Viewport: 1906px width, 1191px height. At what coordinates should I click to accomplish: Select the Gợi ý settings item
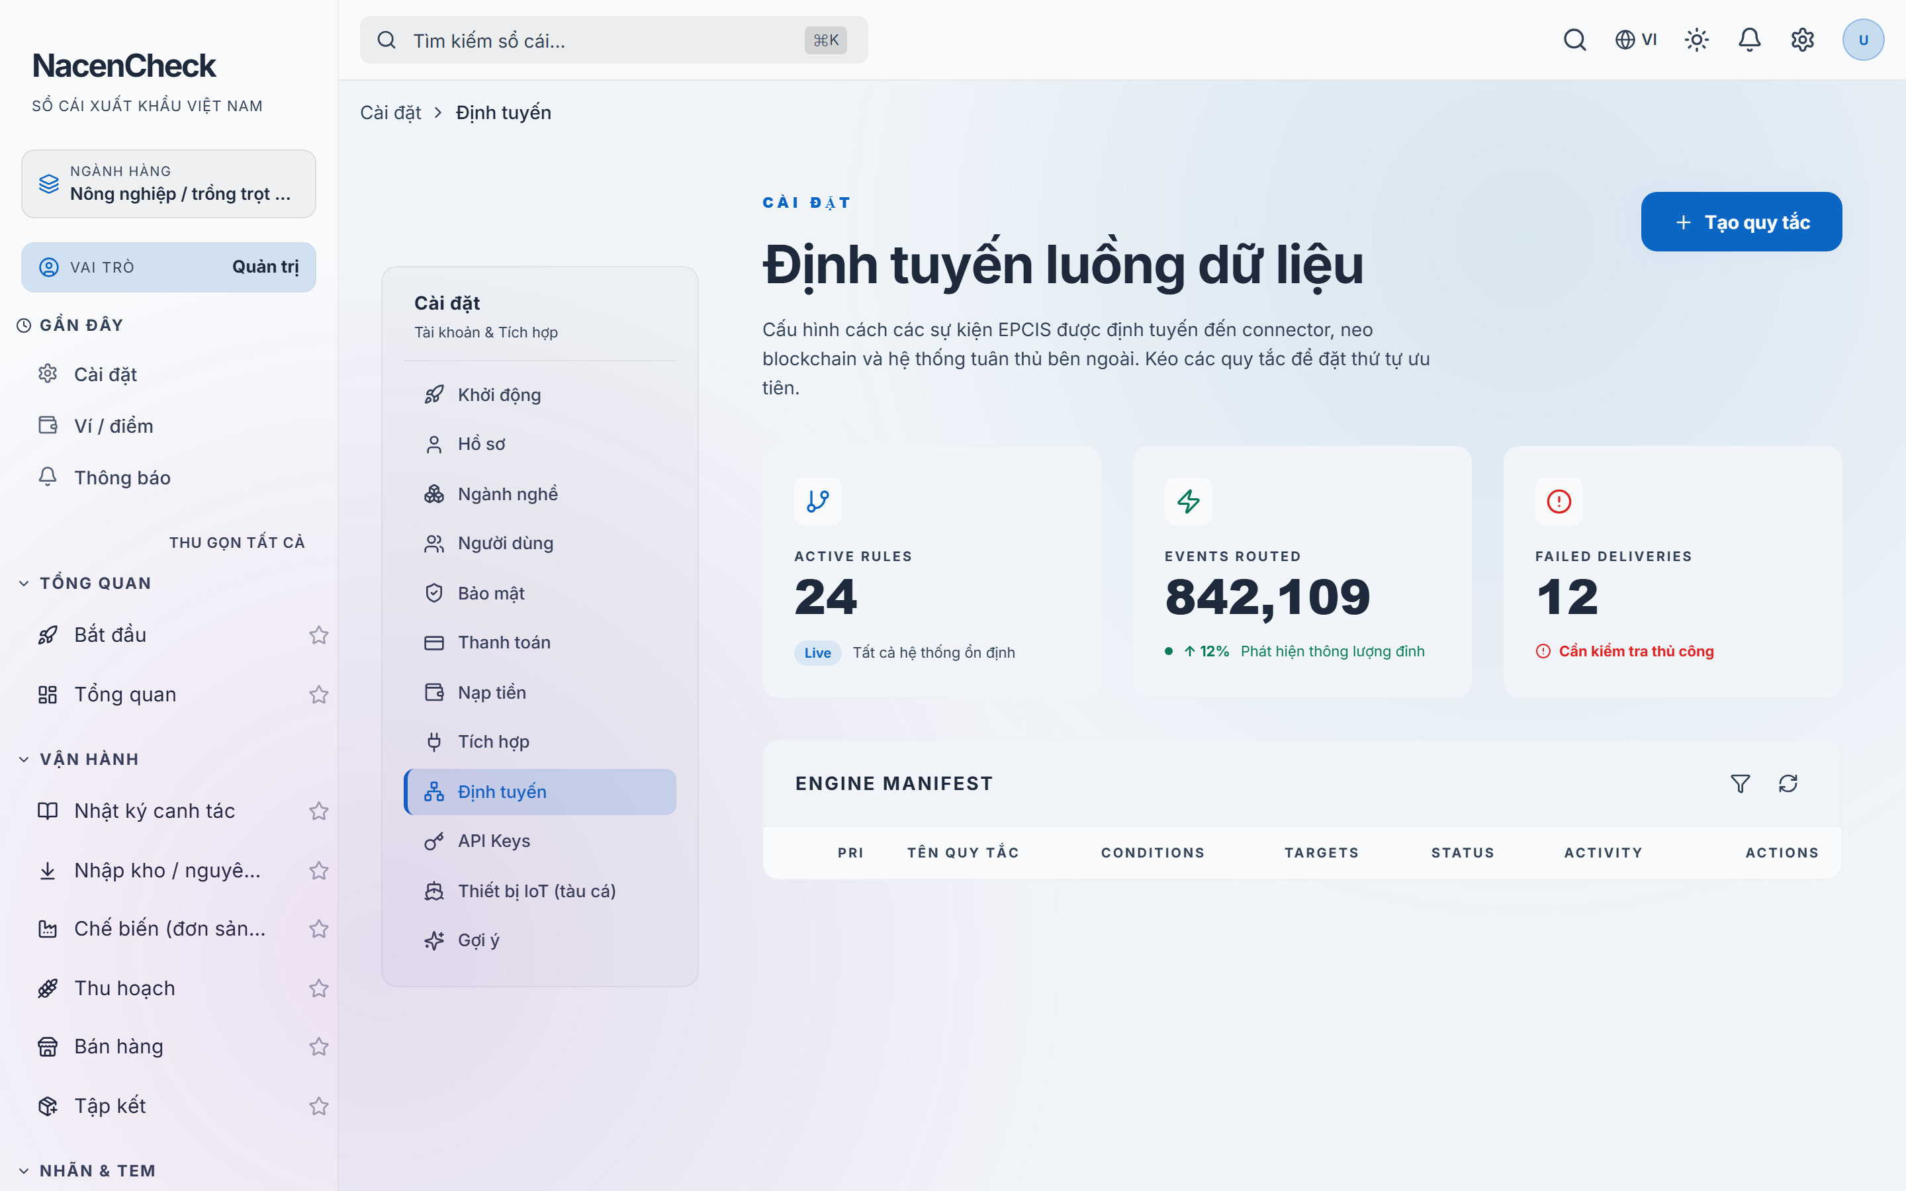pyautogui.click(x=539, y=940)
